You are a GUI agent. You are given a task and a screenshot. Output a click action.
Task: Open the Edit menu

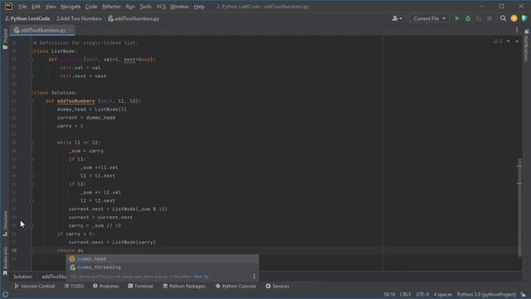[x=36, y=7]
